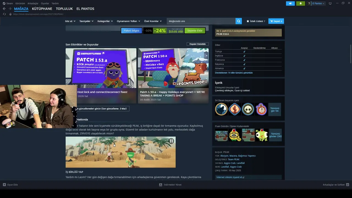This screenshot has width=352, height=198.
Task: Click the forward navigation arrow
Action: coord(10,9)
